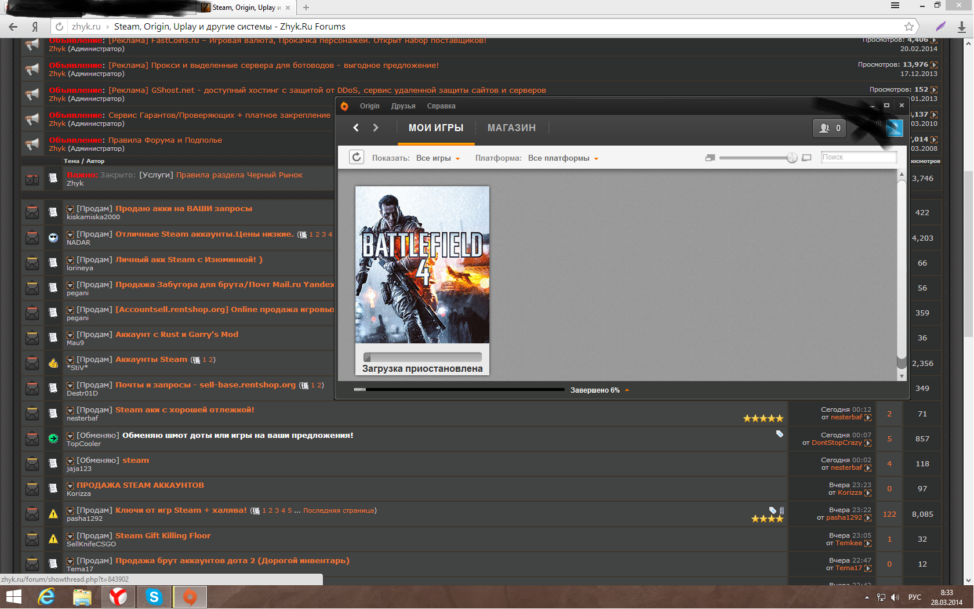Screen dimensions: 974x609
Task: Go to last post by pasha1292
Action: pyautogui.click(x=868, y=518)
